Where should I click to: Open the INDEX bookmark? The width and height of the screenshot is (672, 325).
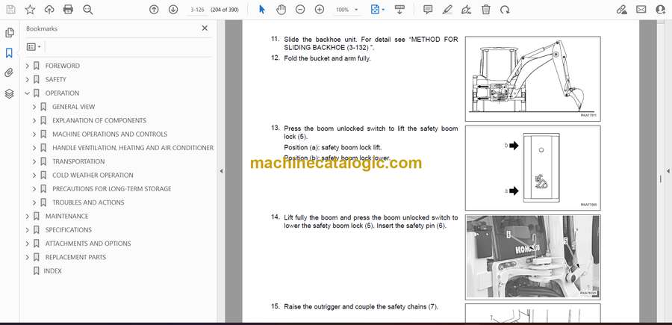[53, 271]
